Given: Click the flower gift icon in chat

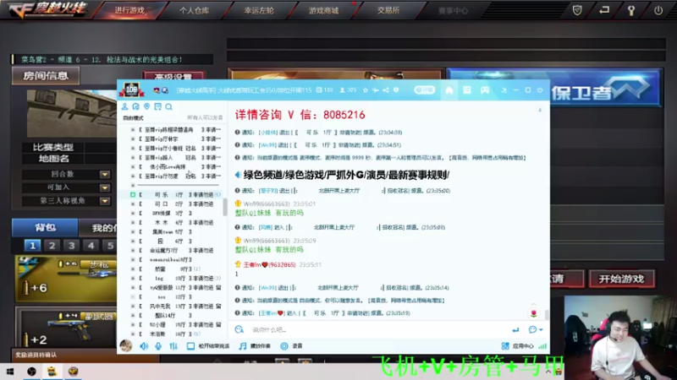Looking at the screenshot, I should coord(534,313).
